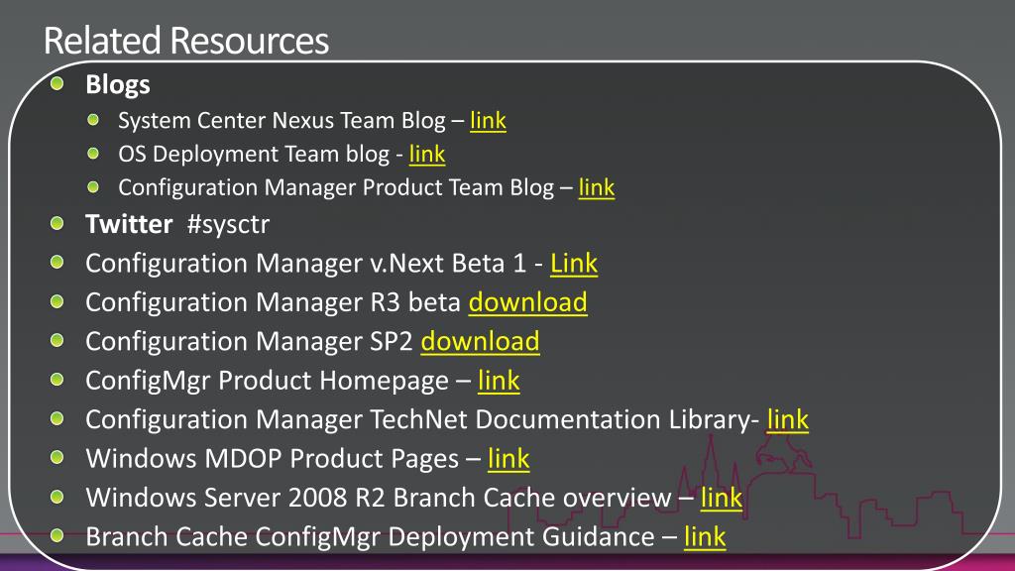Screen dimensions: 1015x571
Task: Click 'Configuration Manager v.Next Beta 1' text
Action: pyautogui.click(x=306, y=264)
